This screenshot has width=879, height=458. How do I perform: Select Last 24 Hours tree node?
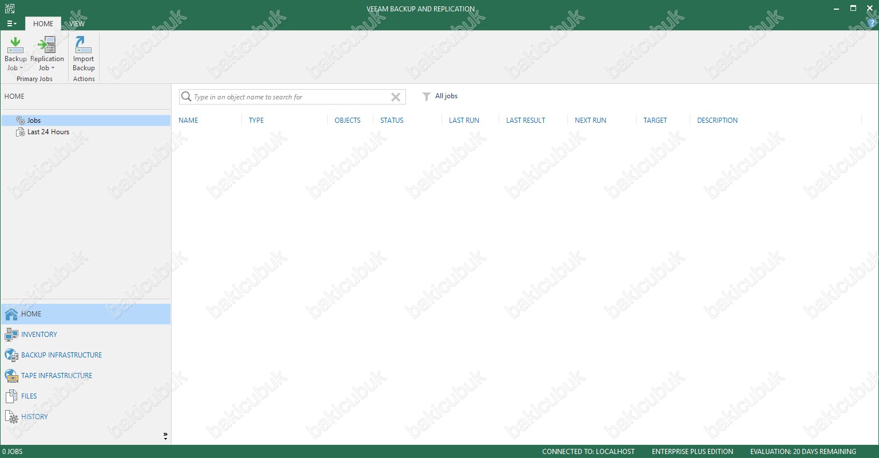pyautogui.click(x=48, y=132)
